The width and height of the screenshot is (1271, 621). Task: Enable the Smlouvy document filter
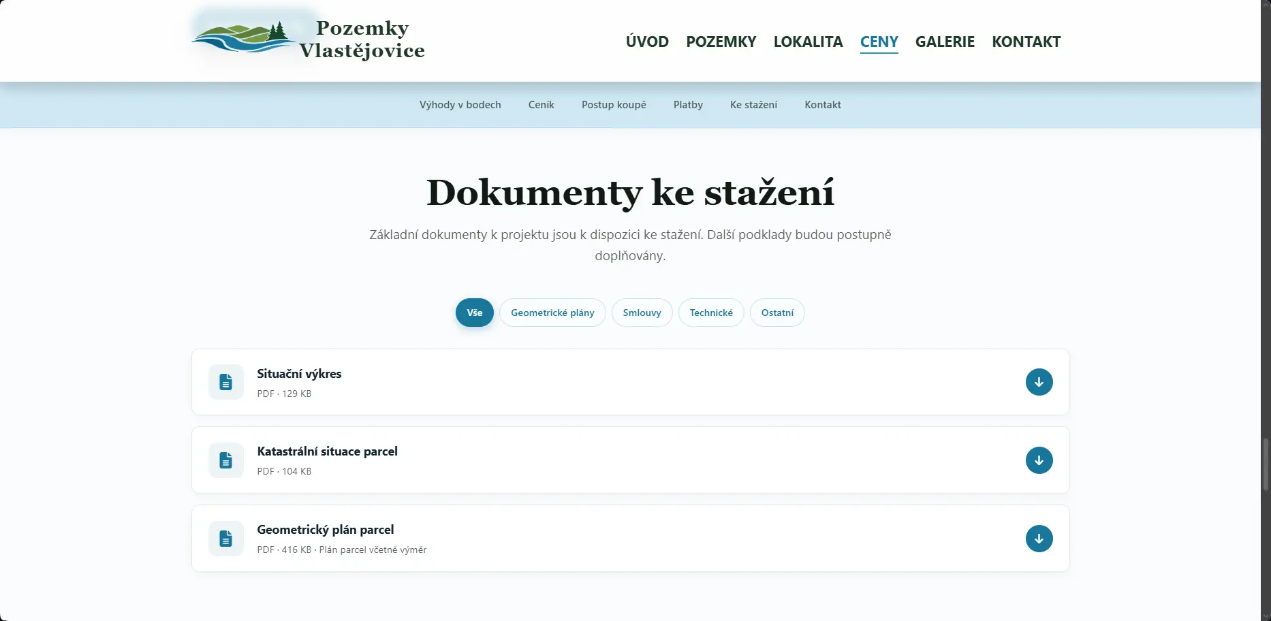pyautogui.click(x=641, y=313)
